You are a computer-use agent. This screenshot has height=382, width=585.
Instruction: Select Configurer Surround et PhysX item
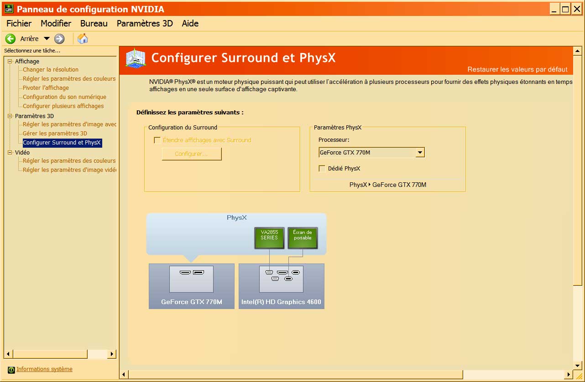(x=62, y=143)
